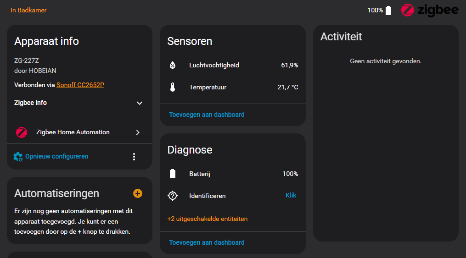Click the In Badkamer area link

click(x=28, y=10)
